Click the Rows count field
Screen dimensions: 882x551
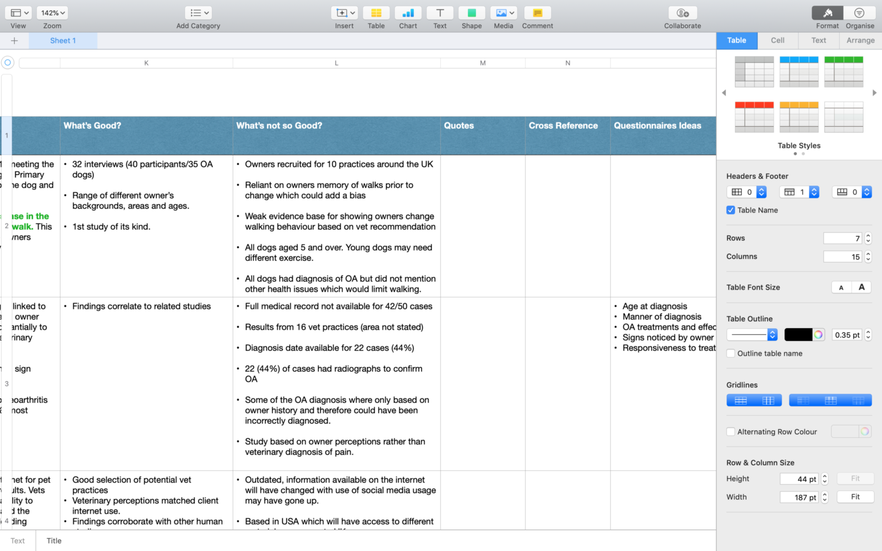(x=843, y=238)
